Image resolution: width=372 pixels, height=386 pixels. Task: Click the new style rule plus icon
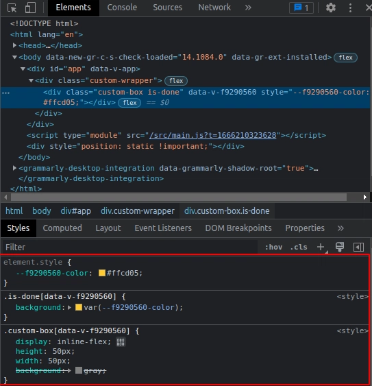321,247
